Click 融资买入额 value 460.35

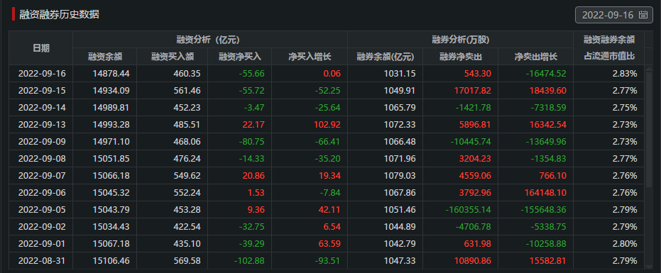[x=187, y=74]
